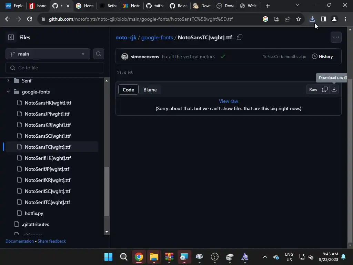
Task: Open Chrome profile avatar
Action: pos(334,19)
